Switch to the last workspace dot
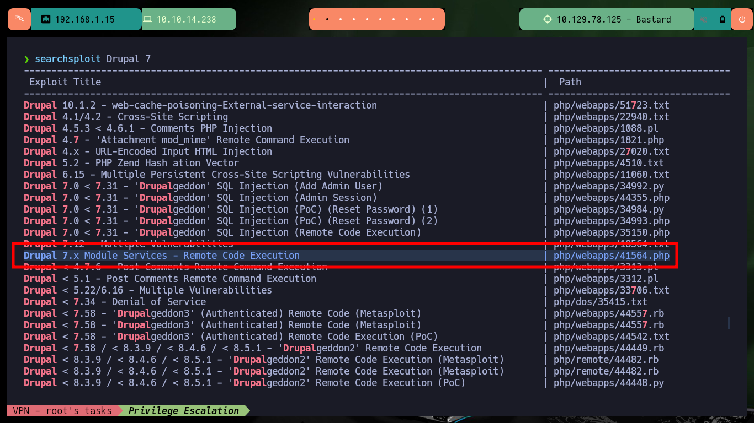Image resolution: width=754 pixels, height=423 pixels. click(433, 19)
